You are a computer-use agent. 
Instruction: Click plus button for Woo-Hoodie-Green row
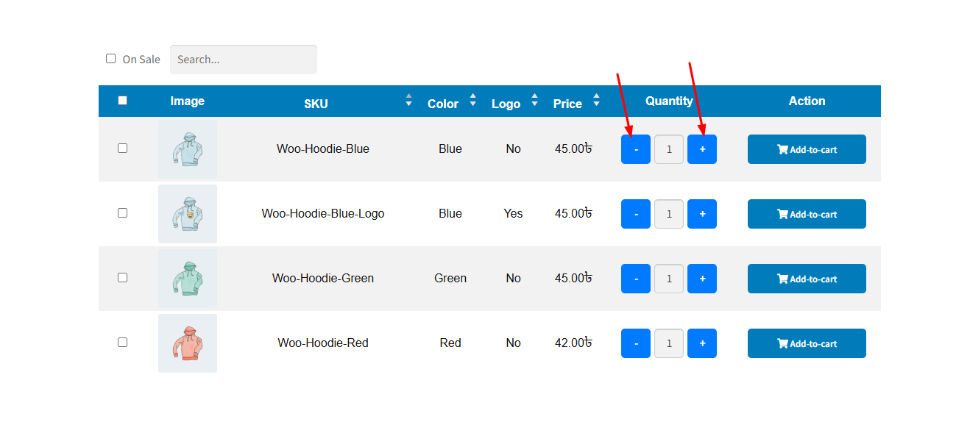[x=701, y=279]
